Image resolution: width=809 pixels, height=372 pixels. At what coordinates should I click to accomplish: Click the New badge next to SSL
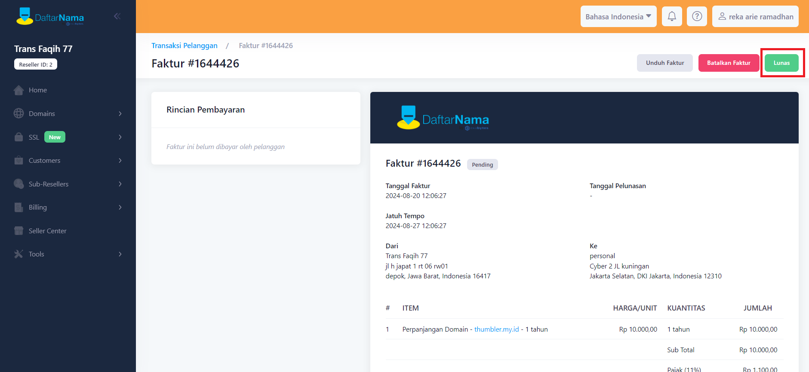click(x=55, y=137)
